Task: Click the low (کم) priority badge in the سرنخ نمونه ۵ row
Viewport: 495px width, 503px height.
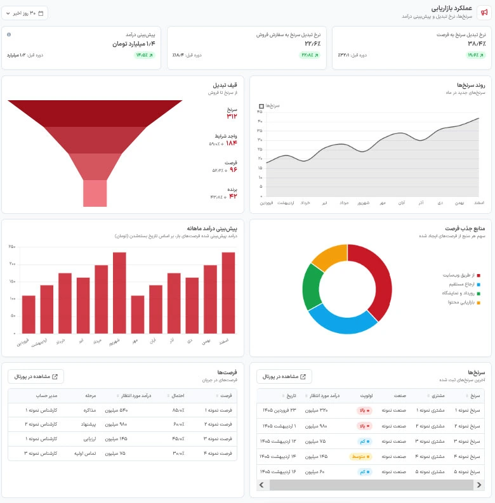Action: click(365, 472)
